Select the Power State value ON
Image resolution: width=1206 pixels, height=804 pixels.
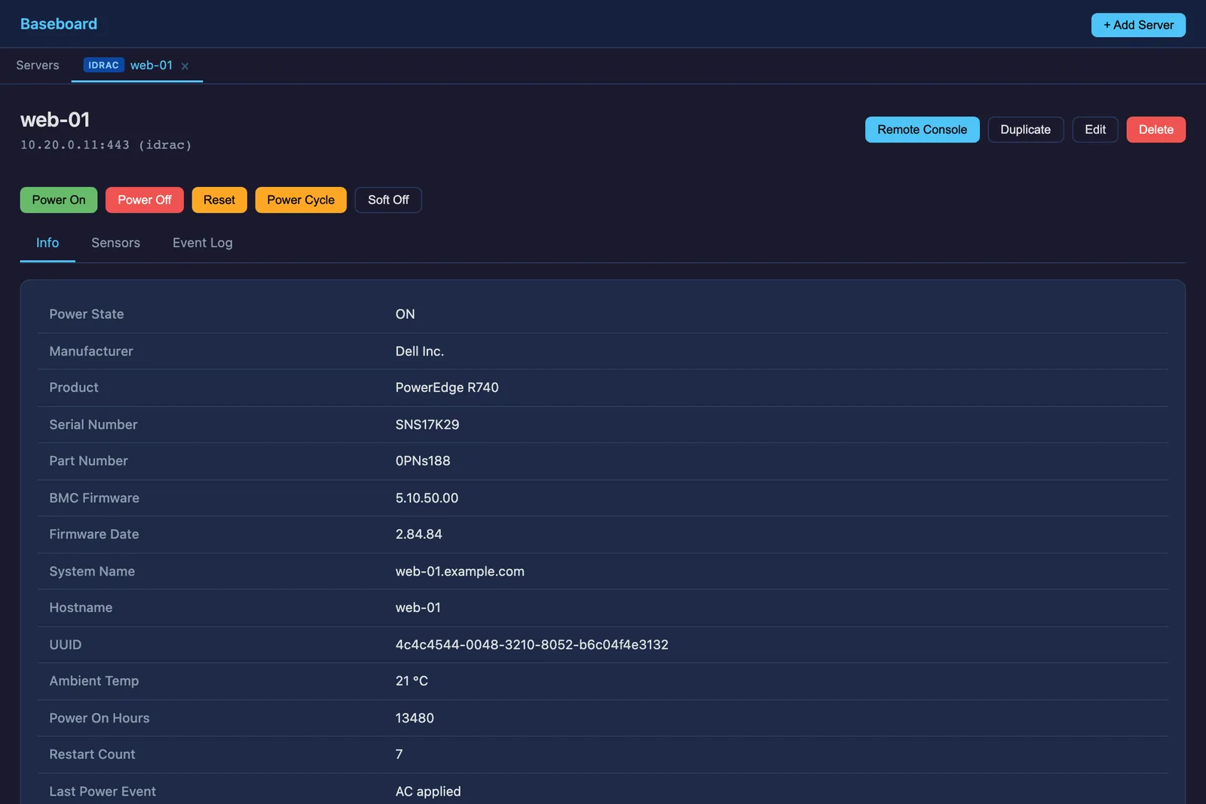(x=405, y=314)
